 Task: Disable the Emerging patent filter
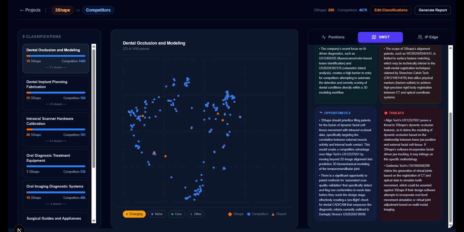pos(134,214)
